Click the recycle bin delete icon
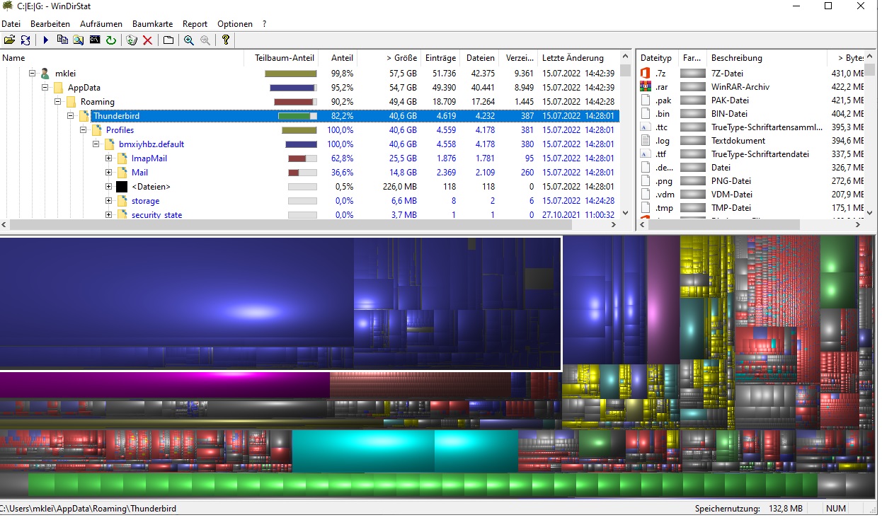Screen dimensions: 882x520 point(132,40)
